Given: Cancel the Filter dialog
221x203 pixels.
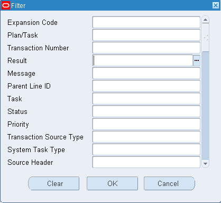Looking at the screenshot, I should (x=169, y=183).
